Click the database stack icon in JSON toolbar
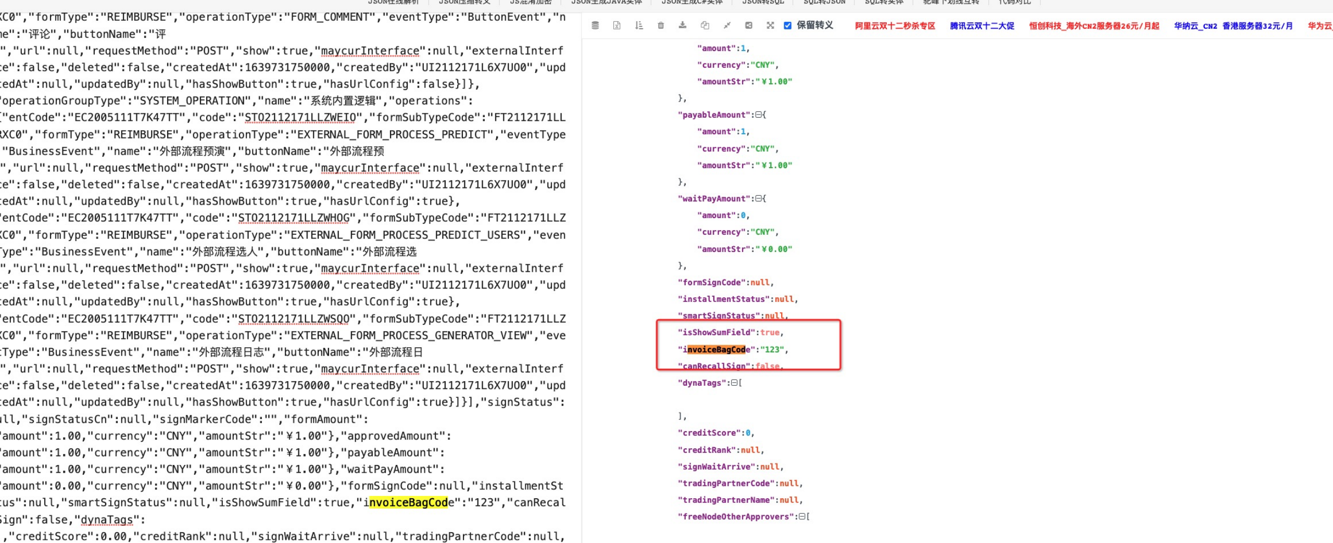Image resolution: width=1333 pixels, height=543 pixels. tap(595, 26)
